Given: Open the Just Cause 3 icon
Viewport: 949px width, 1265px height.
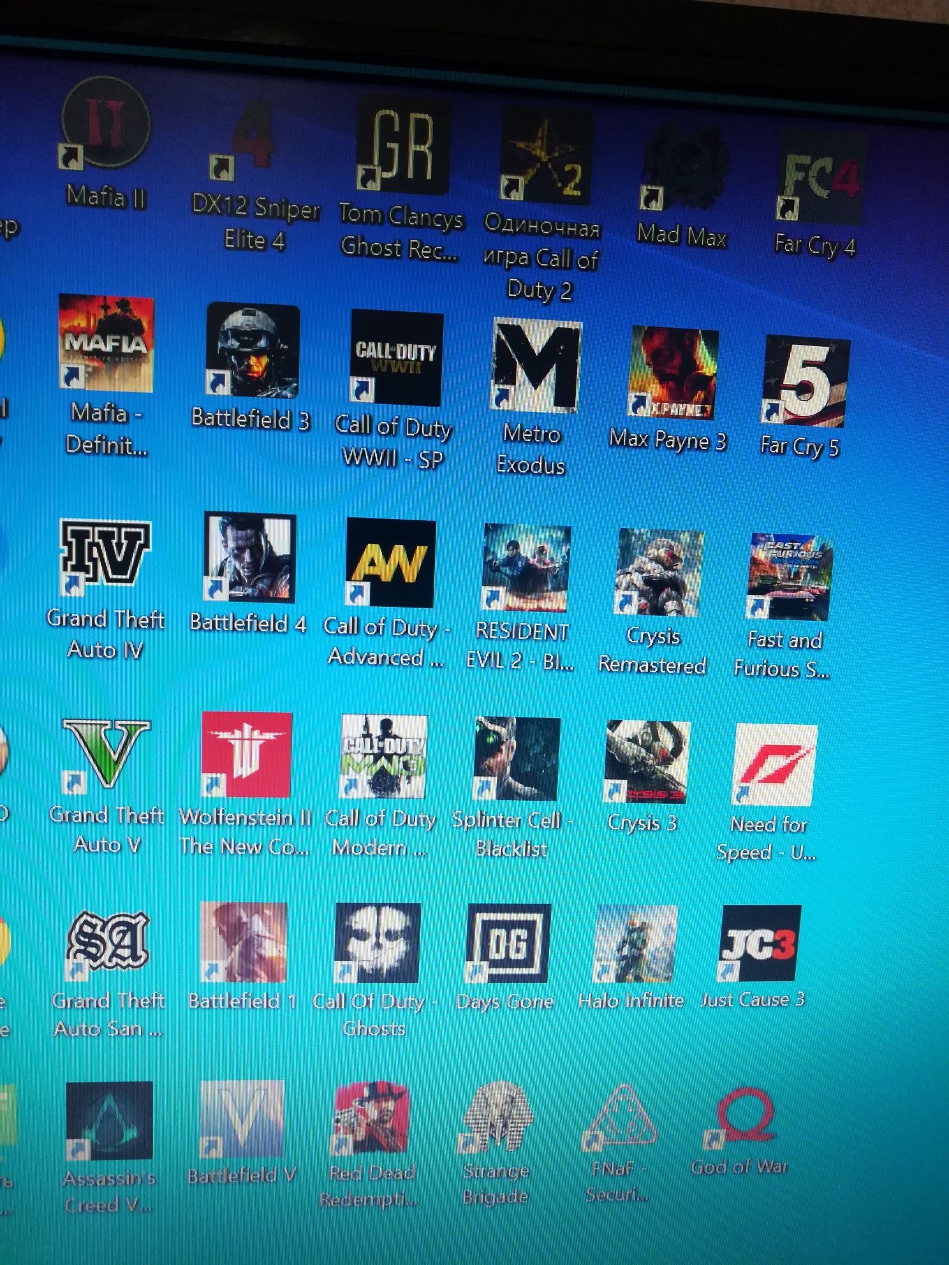Looking at the screenshot, I should 760,942.
